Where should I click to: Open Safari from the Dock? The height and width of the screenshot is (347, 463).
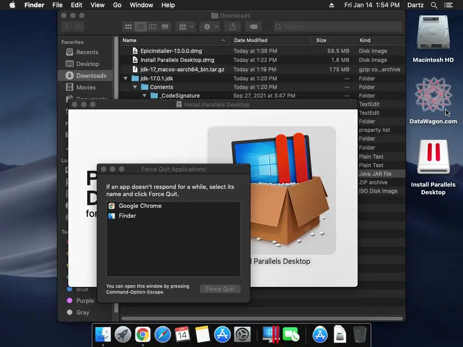163,335
